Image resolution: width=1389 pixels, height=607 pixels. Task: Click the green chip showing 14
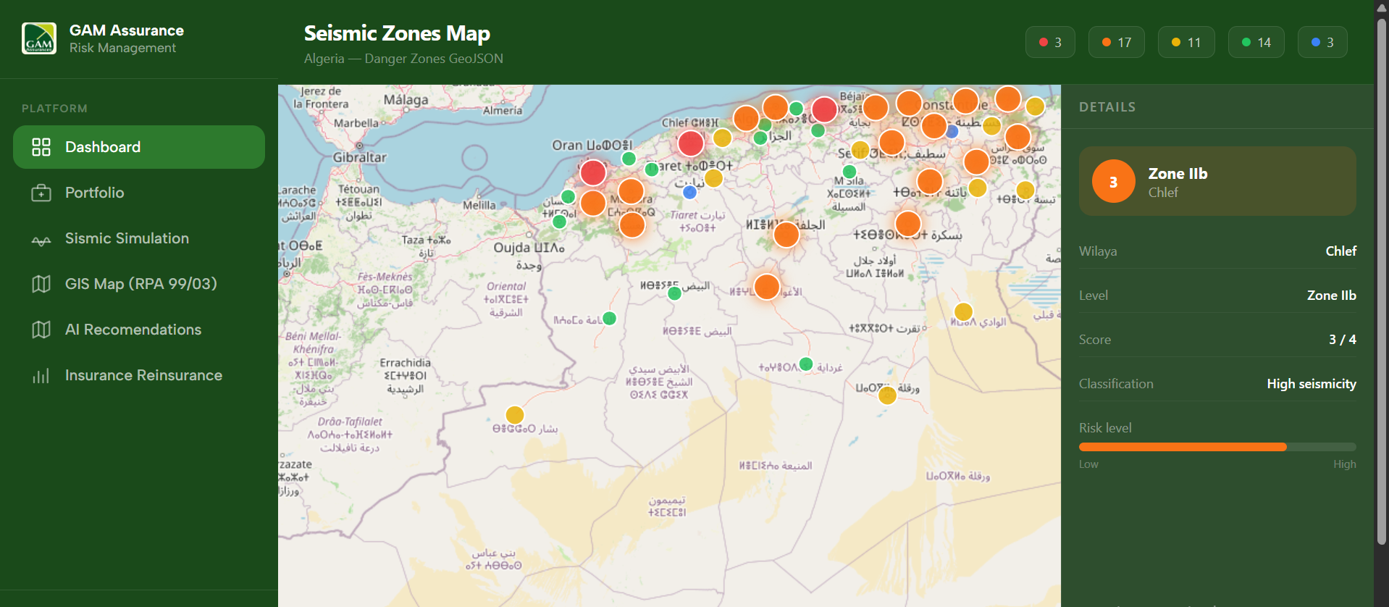(x=1256, y=42)
